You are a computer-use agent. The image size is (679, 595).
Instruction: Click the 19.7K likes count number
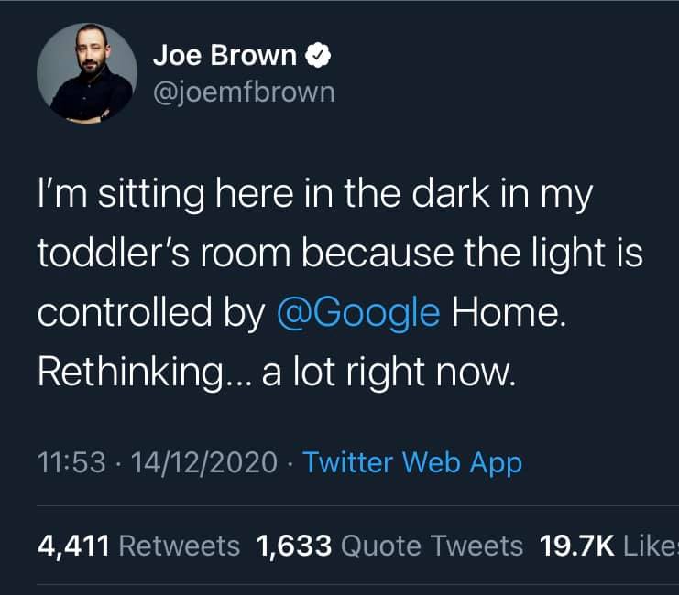click(575, 546)
